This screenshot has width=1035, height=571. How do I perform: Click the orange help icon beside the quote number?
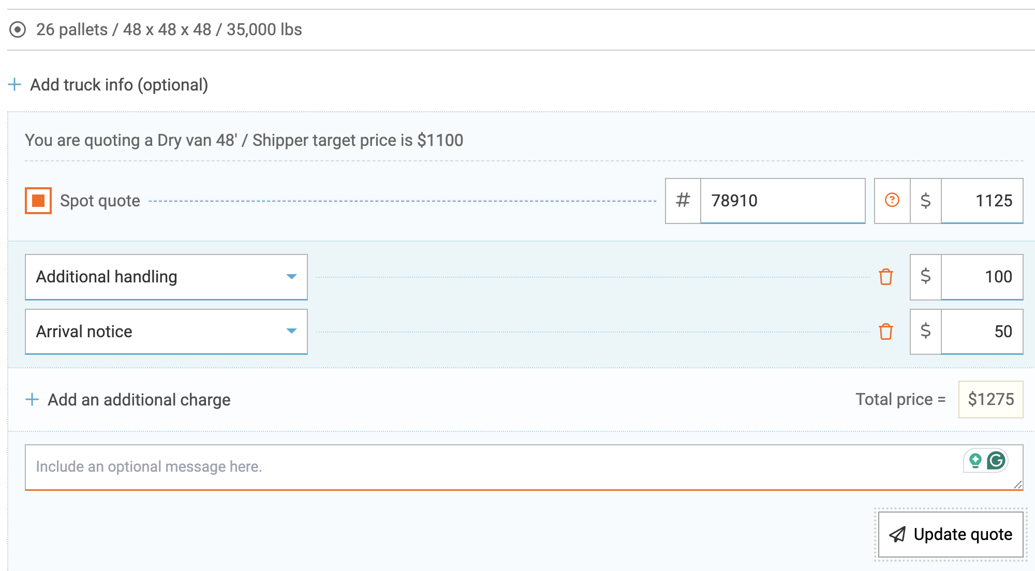coord(891,201)
